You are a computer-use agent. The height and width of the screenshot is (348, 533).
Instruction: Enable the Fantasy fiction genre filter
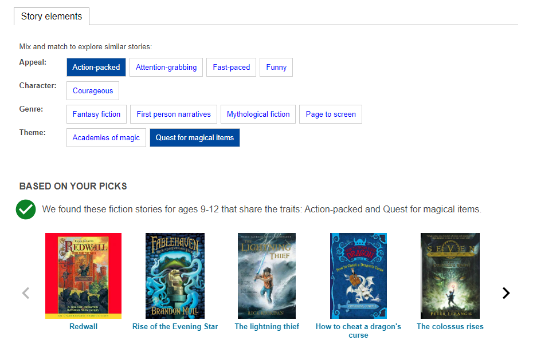point(96,114)
